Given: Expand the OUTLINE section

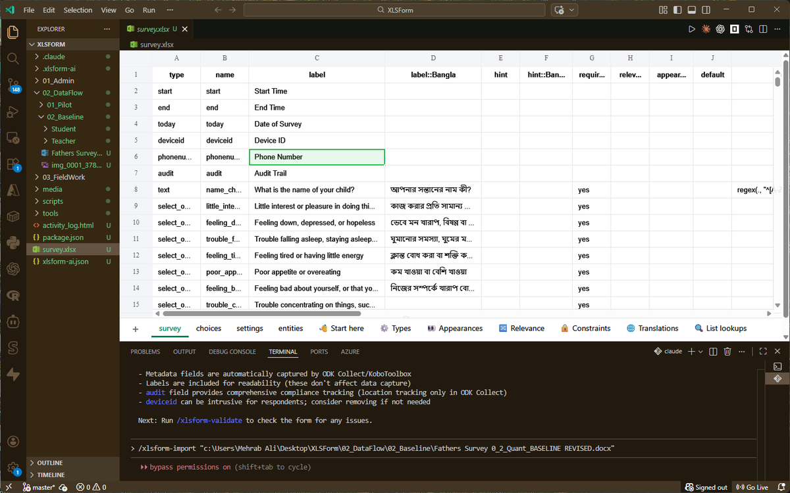Looking at the screenshot, I should [71, 463].
